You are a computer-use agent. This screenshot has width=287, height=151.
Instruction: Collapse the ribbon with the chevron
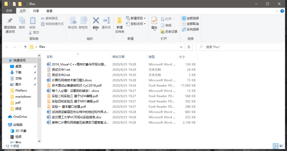pos(277,11)
